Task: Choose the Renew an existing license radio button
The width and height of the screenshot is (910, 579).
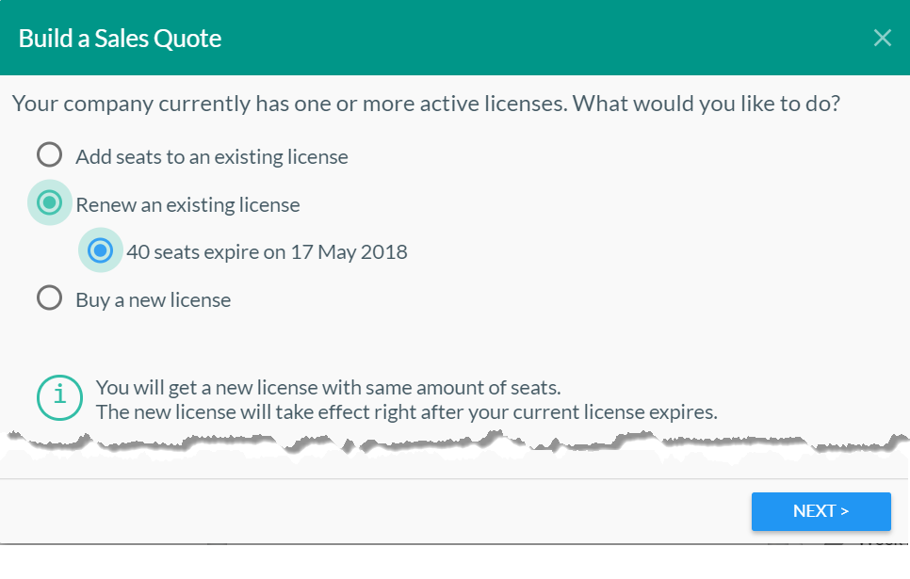Action: 49,202
